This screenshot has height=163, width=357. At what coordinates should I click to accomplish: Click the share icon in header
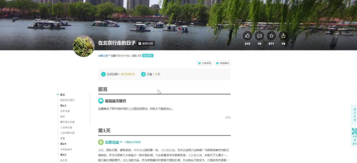(283, 36)
